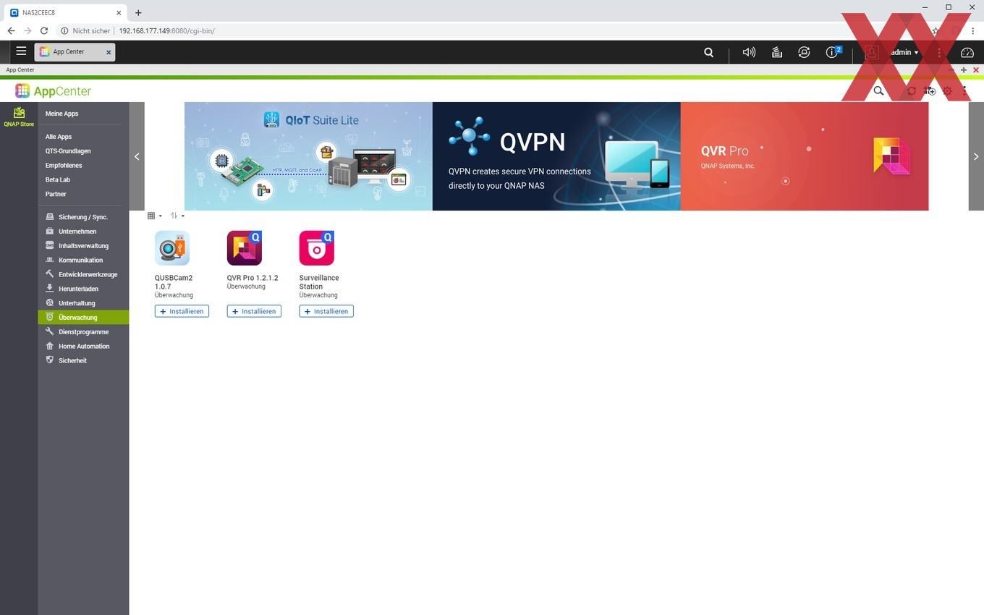Open Surveillance Station app title
984x615 pixels.
pyautogui.click(x=319, y=282)
